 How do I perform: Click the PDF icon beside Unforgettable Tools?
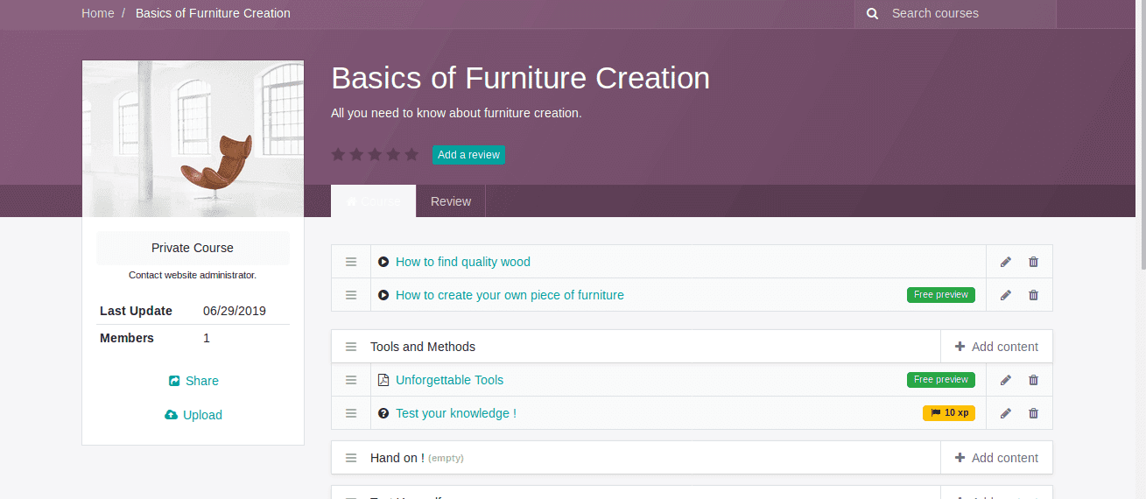pyautogui.click(x=383, y=380)
